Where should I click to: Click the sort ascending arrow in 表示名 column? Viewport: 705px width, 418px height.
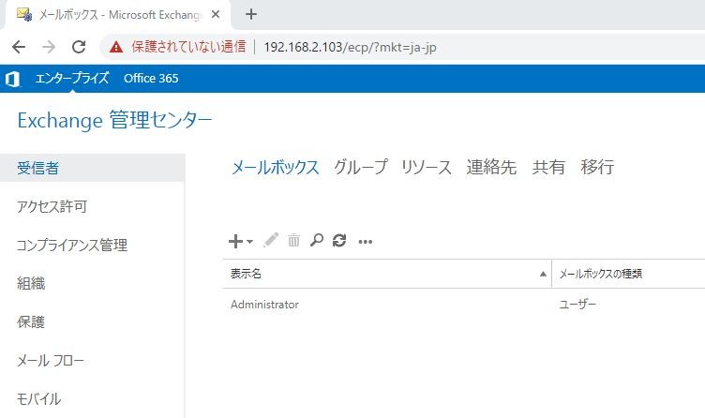[x=543, y=274]
